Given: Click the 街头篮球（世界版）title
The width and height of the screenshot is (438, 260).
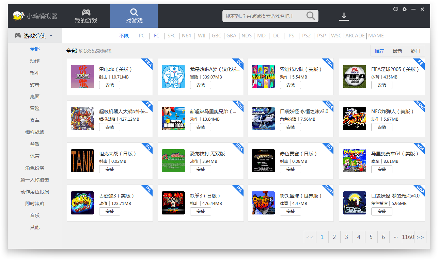Looking at the screenshot, I should [301, 196].
